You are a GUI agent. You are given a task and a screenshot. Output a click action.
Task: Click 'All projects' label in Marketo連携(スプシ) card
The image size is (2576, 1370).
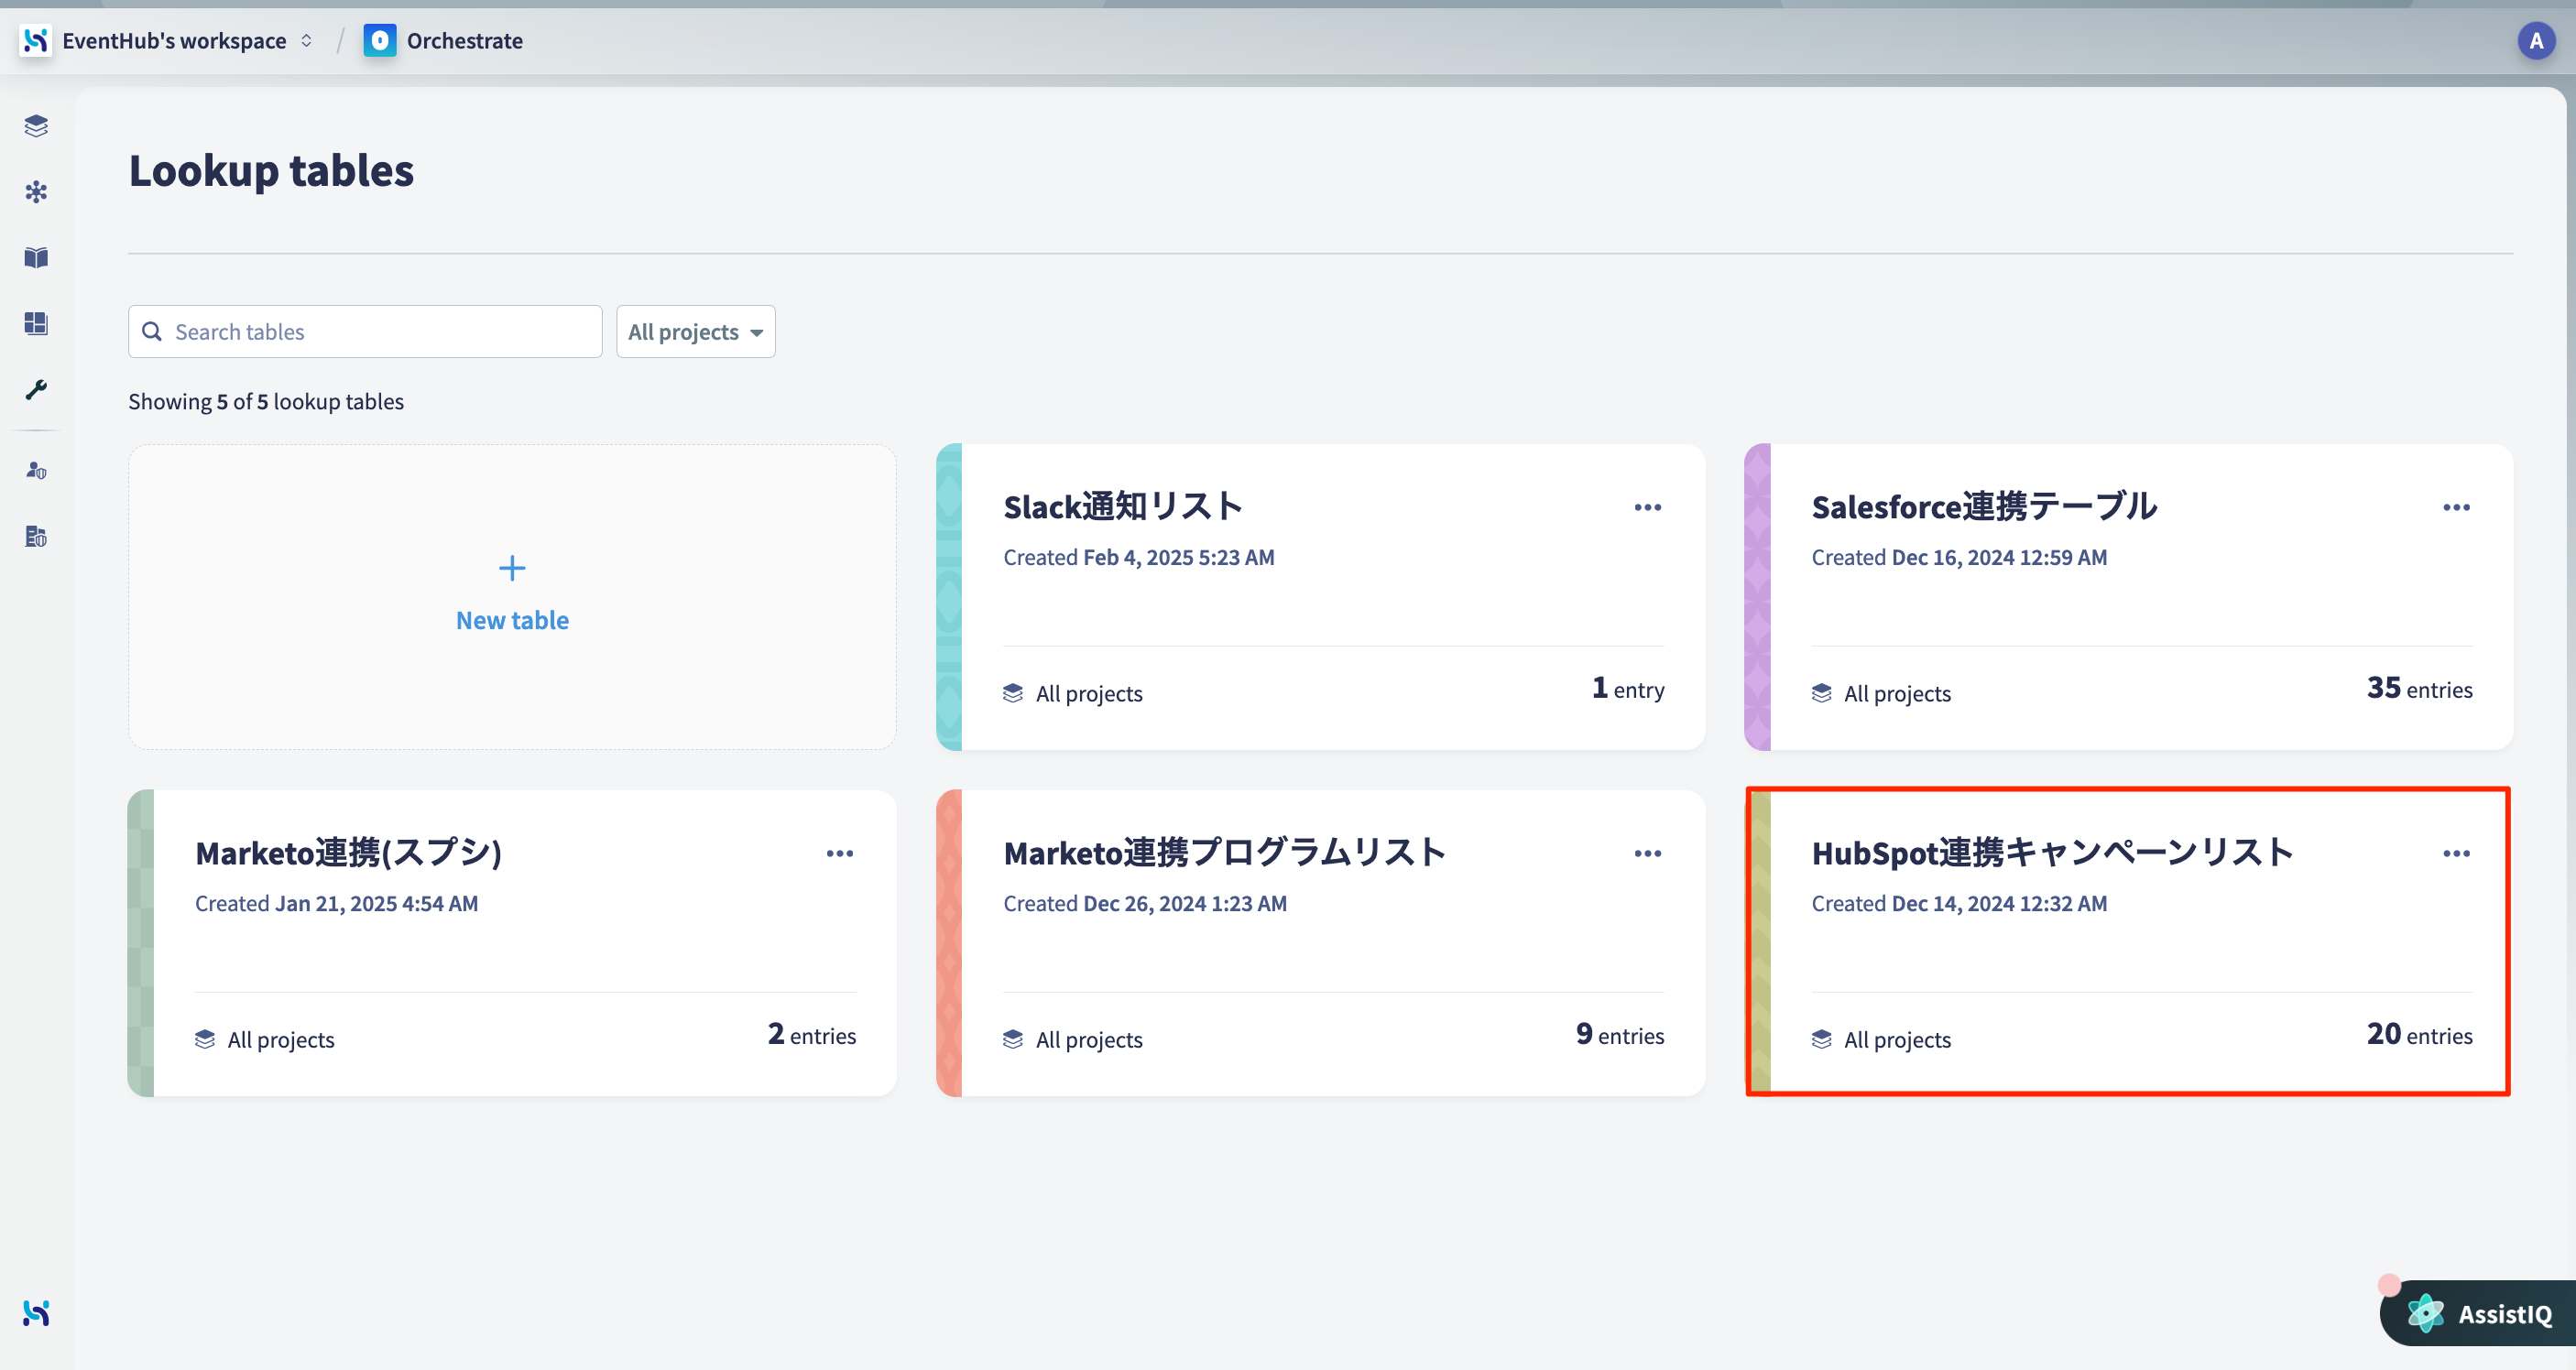coord(281,1039)
